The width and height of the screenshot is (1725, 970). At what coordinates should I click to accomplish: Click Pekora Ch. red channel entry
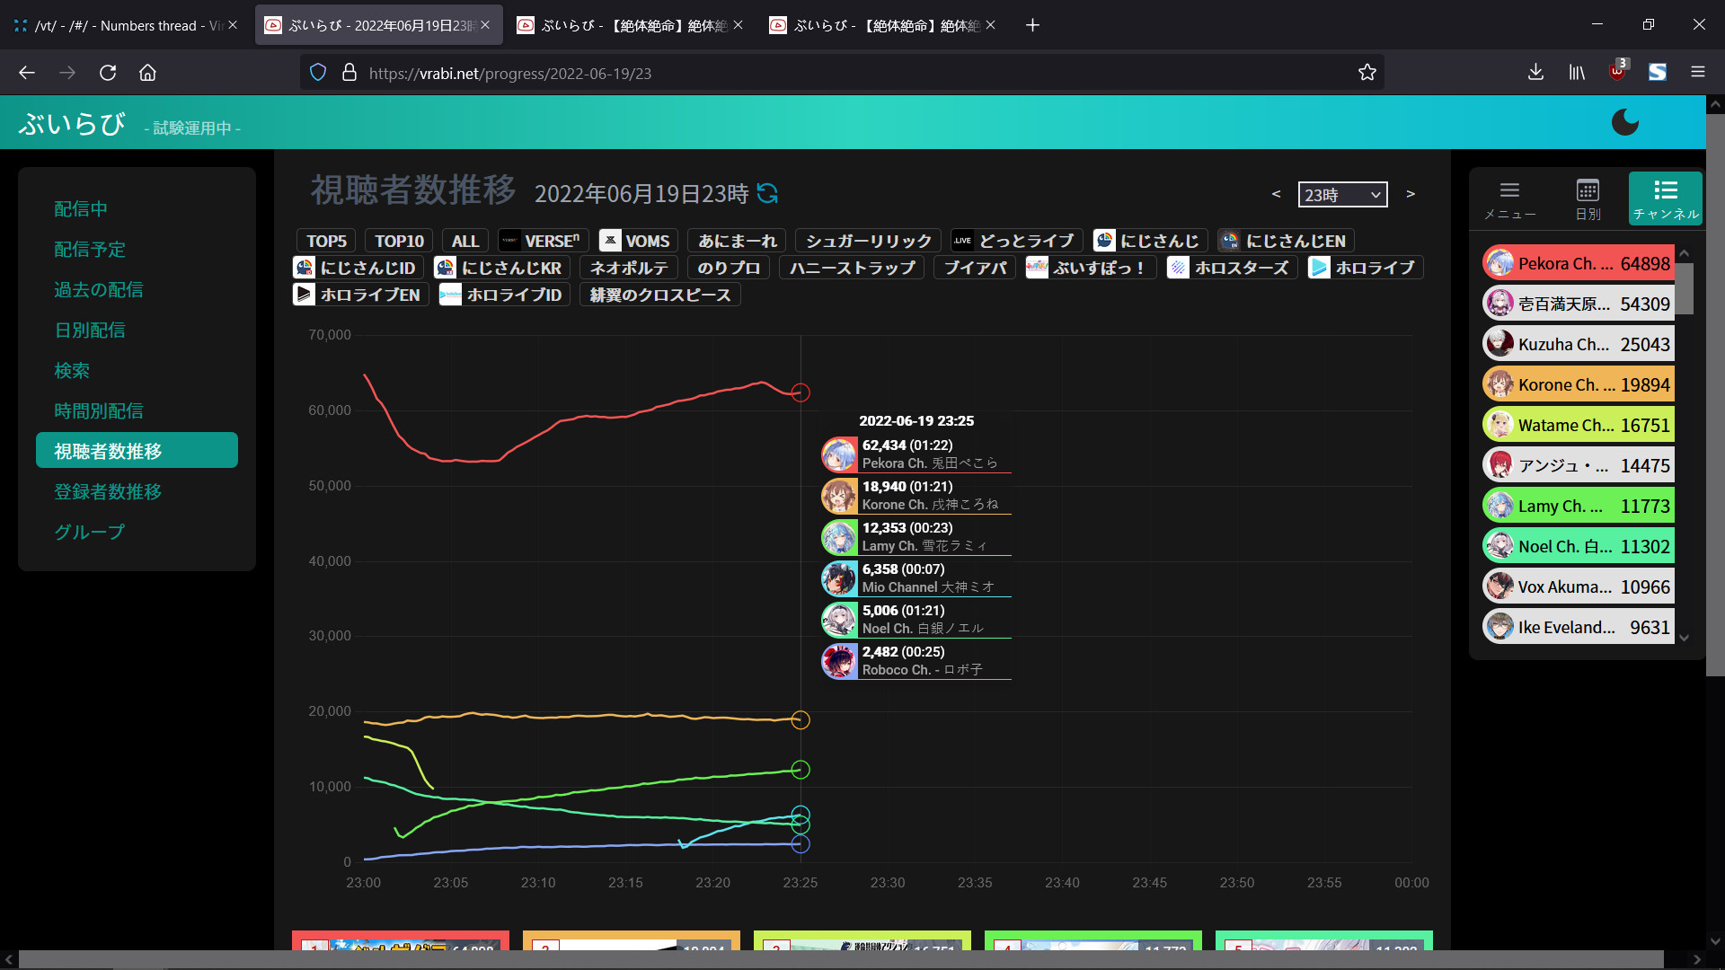tap(1578, 263)
